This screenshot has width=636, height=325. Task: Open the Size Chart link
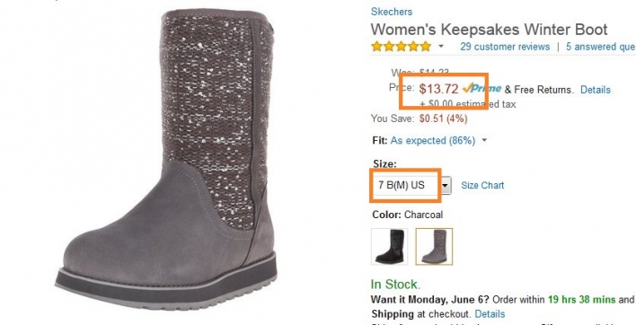[482, 186]
